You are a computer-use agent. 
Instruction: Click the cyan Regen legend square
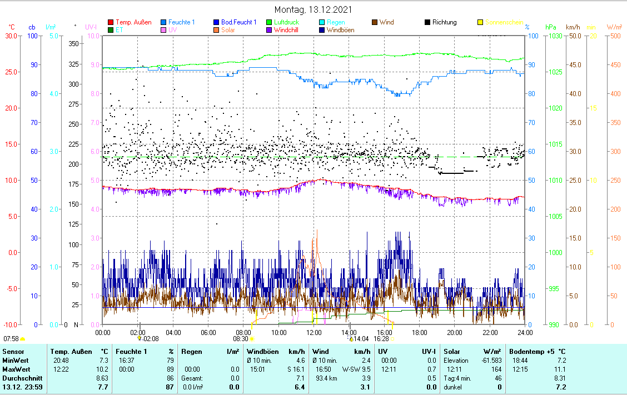click(x=322, y=22)
